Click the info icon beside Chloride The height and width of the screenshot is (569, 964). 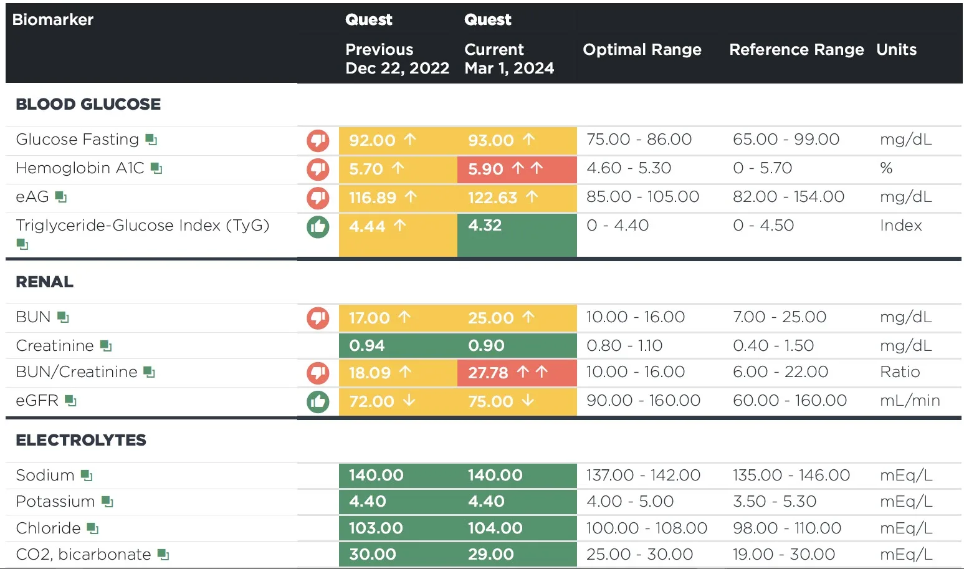click(93, 528)
